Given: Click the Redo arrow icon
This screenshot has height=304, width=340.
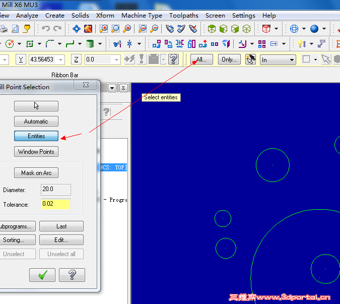Looking at the screenshot, I should point(57,29).
